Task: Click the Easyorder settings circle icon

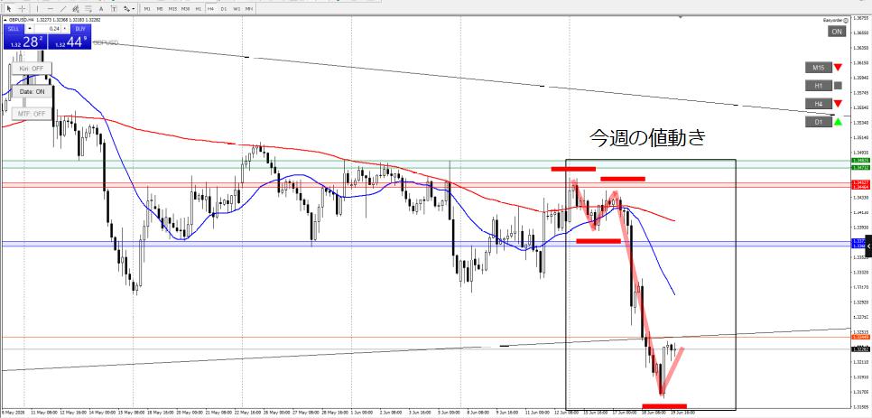Action: pos(846,20)
